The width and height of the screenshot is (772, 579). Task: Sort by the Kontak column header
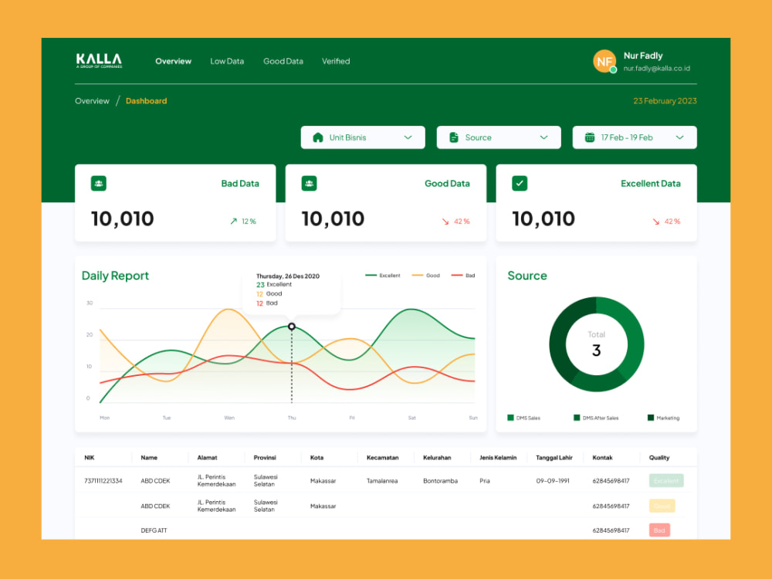(602, 457)
